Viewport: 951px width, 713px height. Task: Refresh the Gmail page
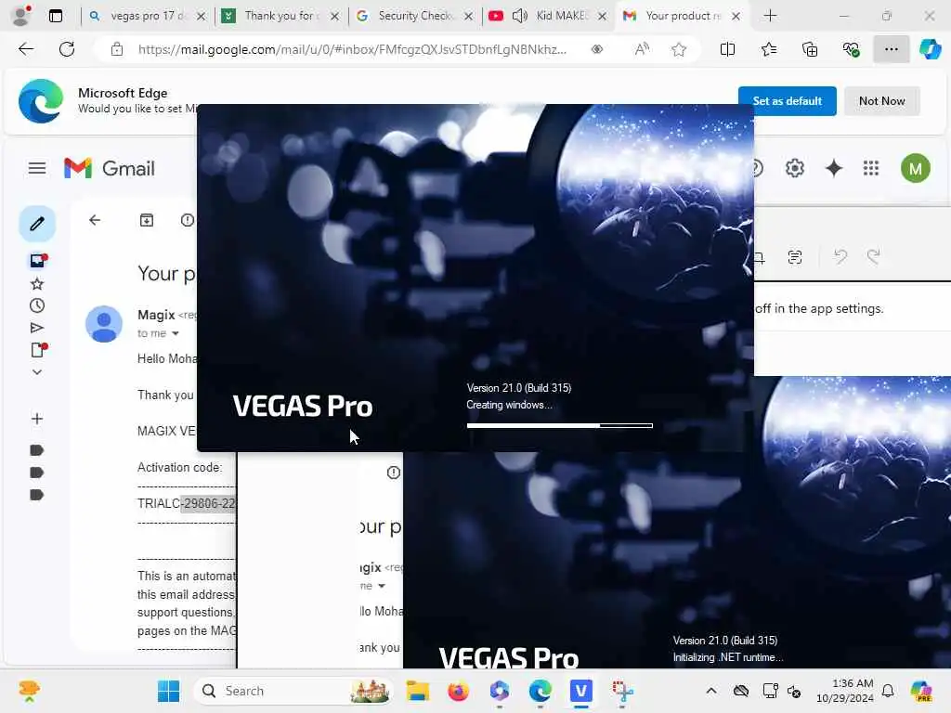[67, 49]
